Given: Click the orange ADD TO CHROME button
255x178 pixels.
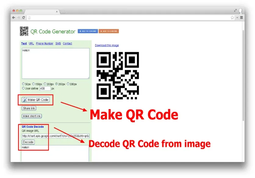Looking at the screenshot, I should tap(109, 31).
